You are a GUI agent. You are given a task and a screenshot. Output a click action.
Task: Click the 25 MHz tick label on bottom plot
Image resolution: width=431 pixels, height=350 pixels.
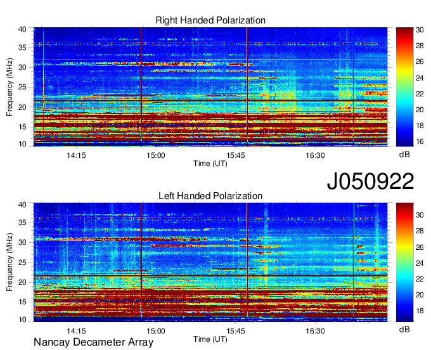pyautogui.click(x=22, y=262)
